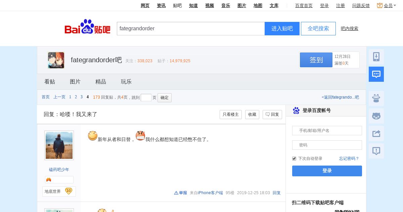Go to page 2 of the thread
Image resolution: width=403 pixels, height=212 pixels.
pyautogui.click(x=76, y=97)
